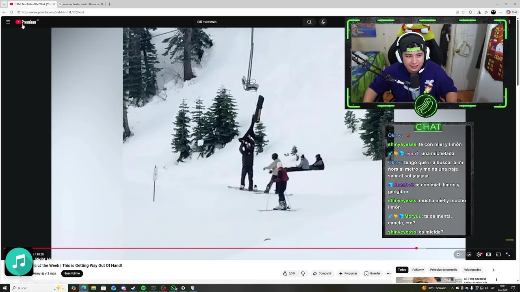
Task: Open the player settings gear
Action: [479, 255]
